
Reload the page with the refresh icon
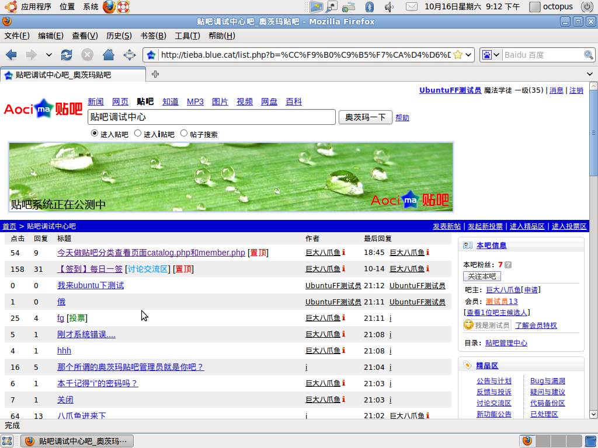tap(67, 55)
